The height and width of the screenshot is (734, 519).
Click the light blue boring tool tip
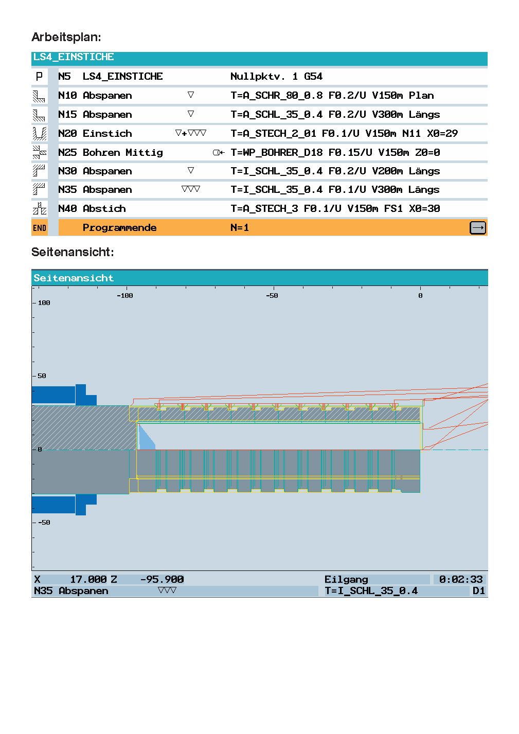[146, 437]
